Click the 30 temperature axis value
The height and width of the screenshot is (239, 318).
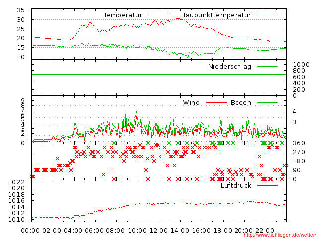click(x=21, y=20)
